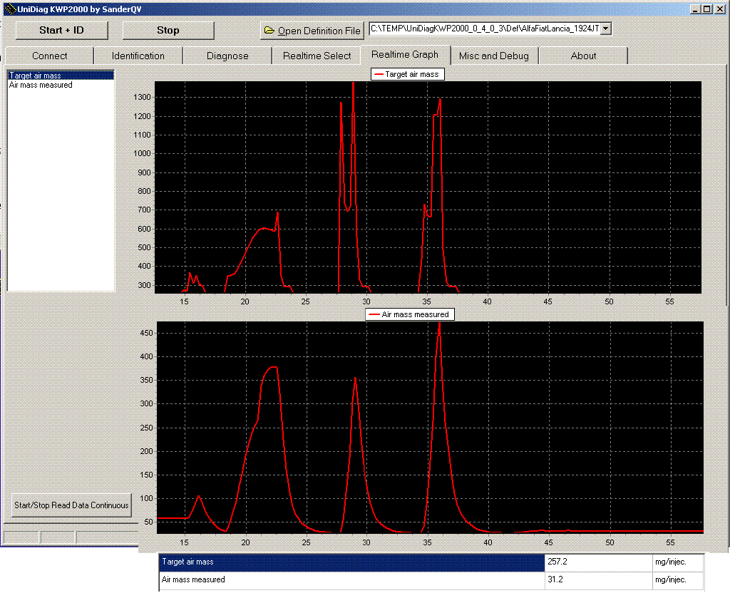Click mg/injec. unit for Target air mass
730x593 pixels.
677,562
